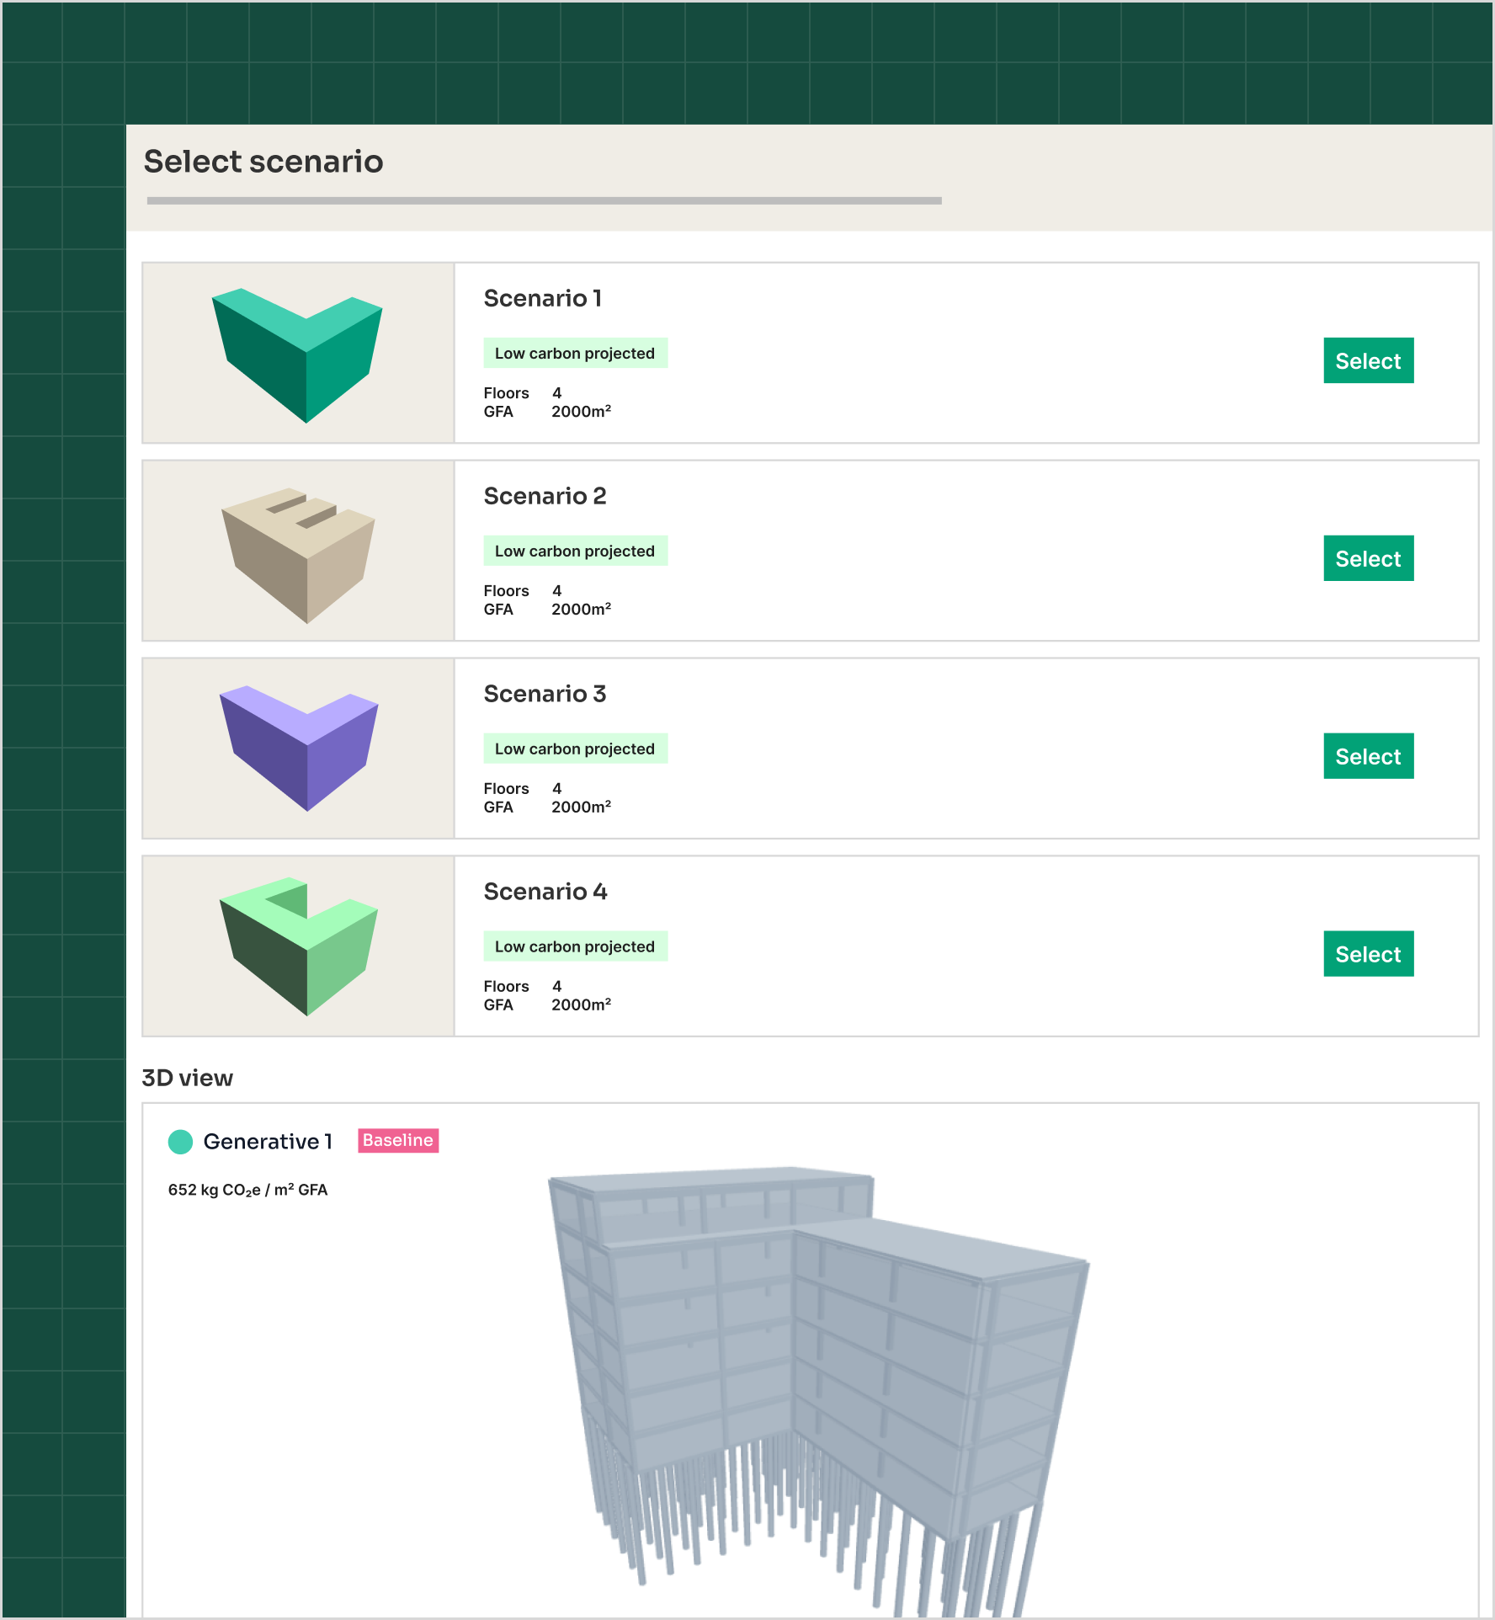Click Scenario 1's Low carbon projected tag
This screenshot has height=1620, width=1495.
coord(575,354)
